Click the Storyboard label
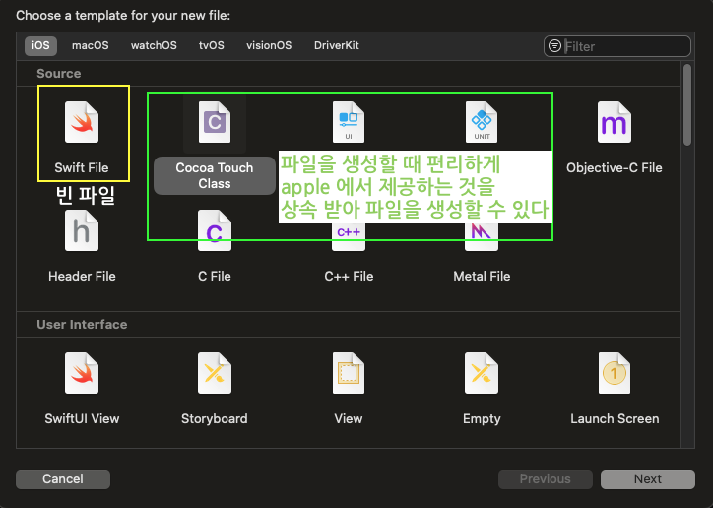This screenshot has width=713, height=508. 215,419
